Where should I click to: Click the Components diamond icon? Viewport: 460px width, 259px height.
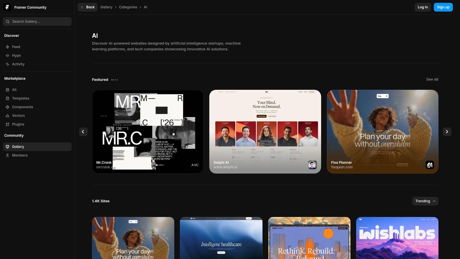(x=7, y=107)
